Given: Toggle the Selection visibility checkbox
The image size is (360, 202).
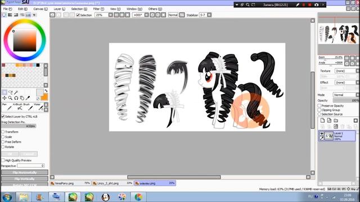Looking at the screenshot, I should pos(78,15).
